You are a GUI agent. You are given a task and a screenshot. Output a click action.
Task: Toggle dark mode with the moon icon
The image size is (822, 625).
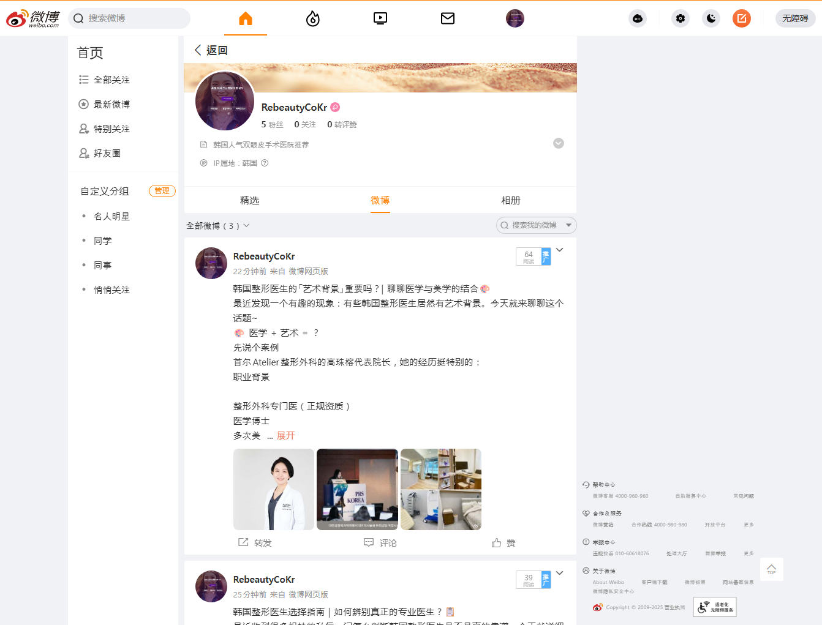point(711,18)
